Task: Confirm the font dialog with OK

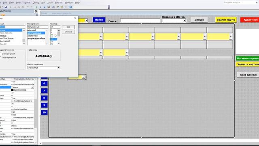Action: point(68,27)
